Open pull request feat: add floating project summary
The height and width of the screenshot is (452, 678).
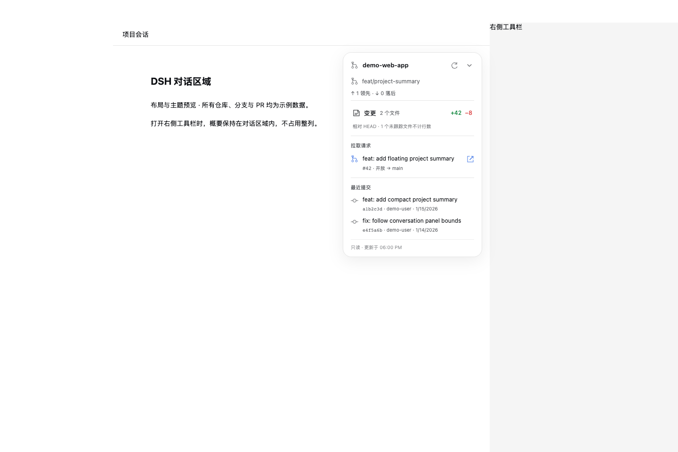408,159
